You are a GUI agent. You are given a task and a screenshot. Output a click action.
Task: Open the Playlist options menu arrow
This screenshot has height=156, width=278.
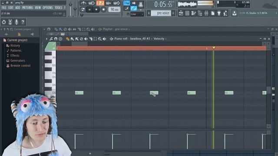[x=44, y=29]
